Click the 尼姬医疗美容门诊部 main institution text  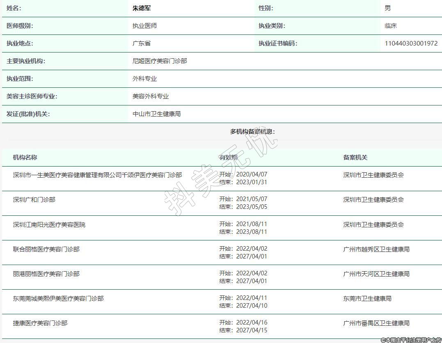pos(160,61)
